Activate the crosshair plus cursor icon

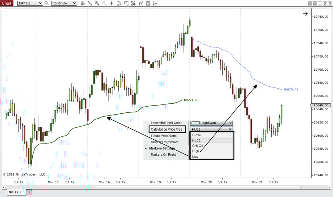[x=111, y=3]
